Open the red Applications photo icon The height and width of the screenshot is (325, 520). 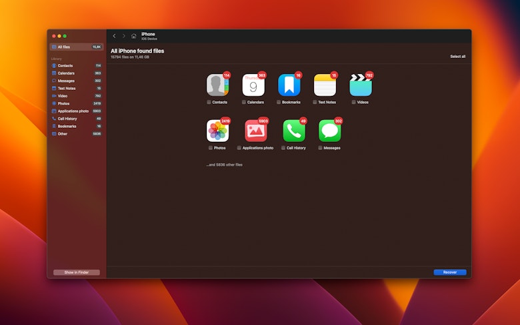[x=256, y=131]
